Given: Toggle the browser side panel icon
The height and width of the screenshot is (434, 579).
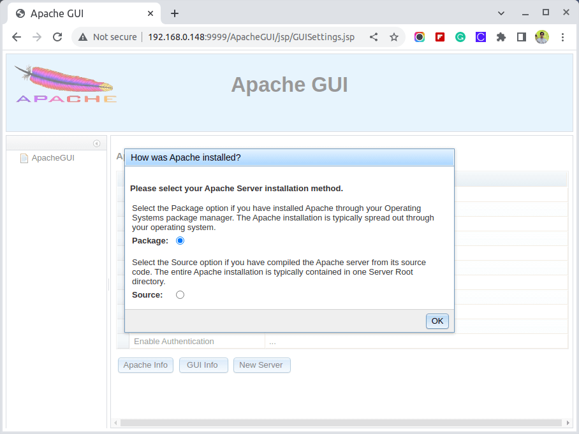Looking at the screenshot, I should click(x=522, y=37).
